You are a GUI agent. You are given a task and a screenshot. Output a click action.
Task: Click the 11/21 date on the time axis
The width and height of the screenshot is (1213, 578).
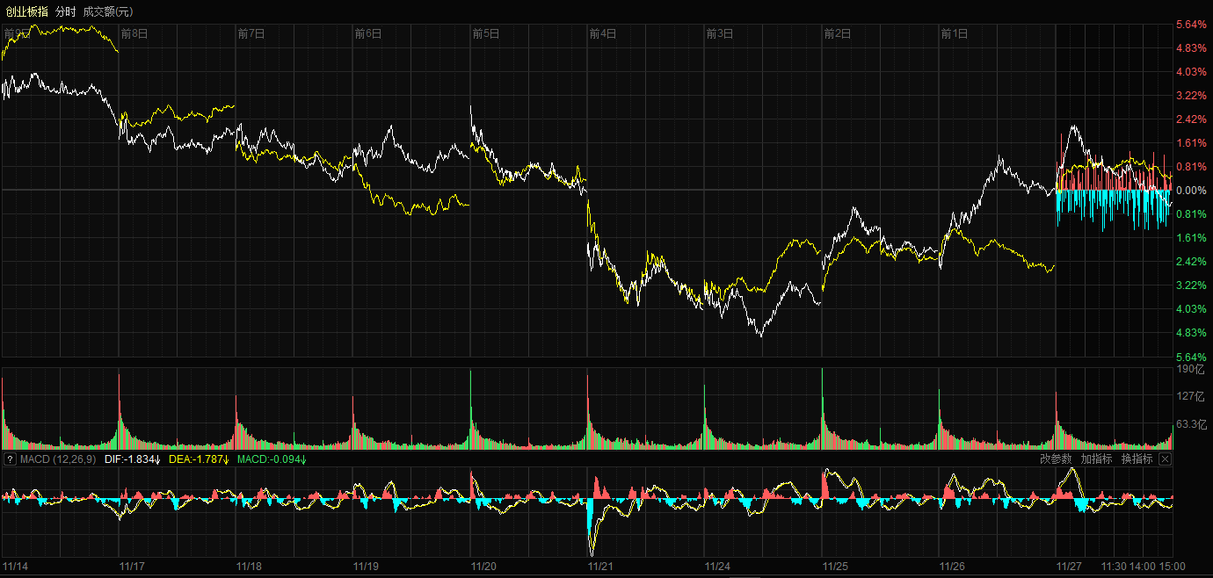[600, 567]
